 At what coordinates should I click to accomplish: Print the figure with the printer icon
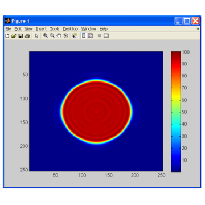click(x=27, y=36)
